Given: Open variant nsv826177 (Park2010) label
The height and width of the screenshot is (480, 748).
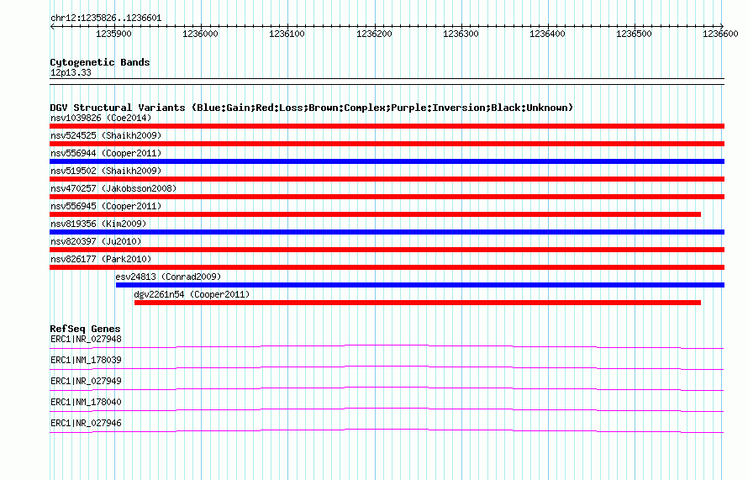Looking at the screenshot, I should pyautogui.click(x=101, y=259).
